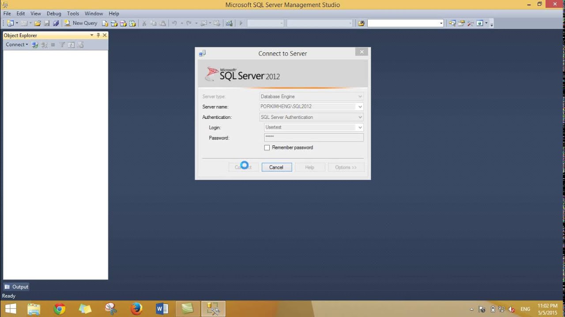Click the Connect button in dialog
This screenshot has width=565, height=317.
click(x=243, y=167)
